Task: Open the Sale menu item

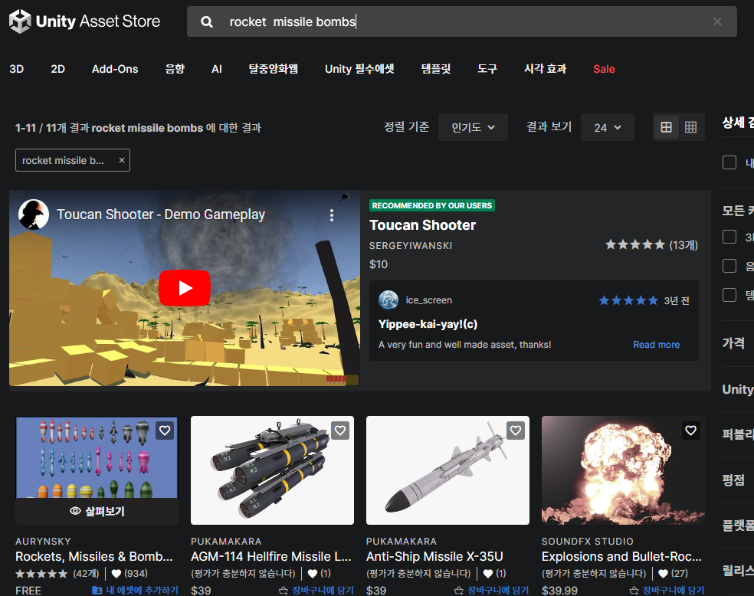Action: click(x=604, y=69)
